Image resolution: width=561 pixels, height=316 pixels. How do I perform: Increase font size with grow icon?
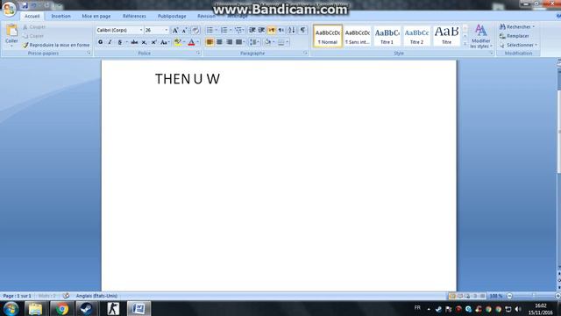[x=175, y=31]
